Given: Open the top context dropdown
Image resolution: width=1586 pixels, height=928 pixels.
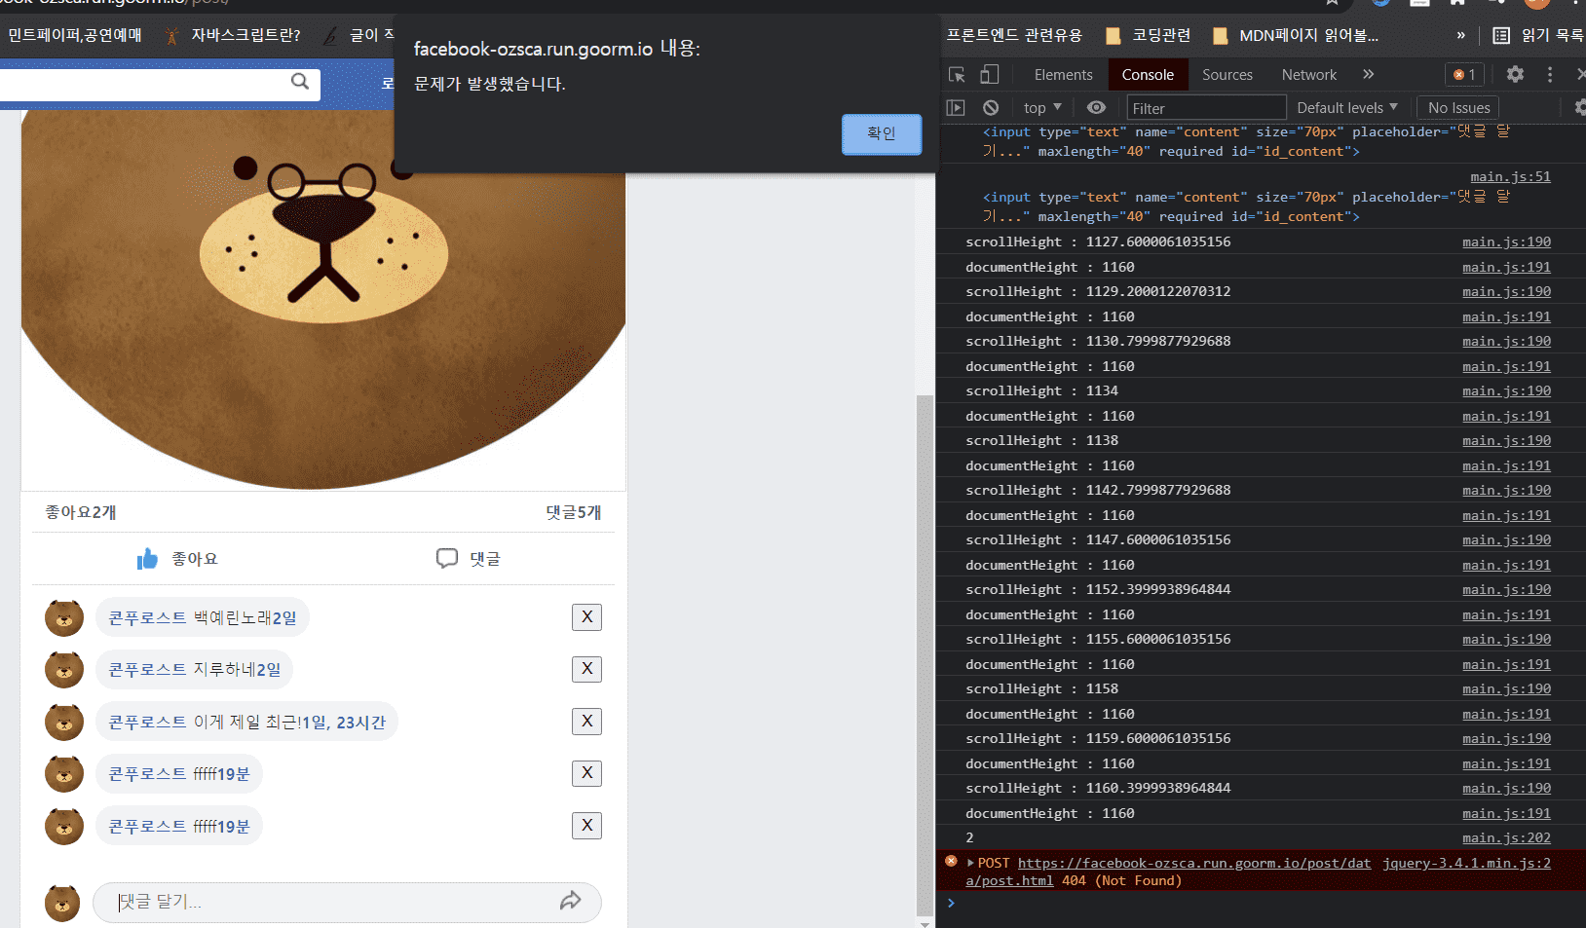Looking at the screenshot, I should 1042,108.
